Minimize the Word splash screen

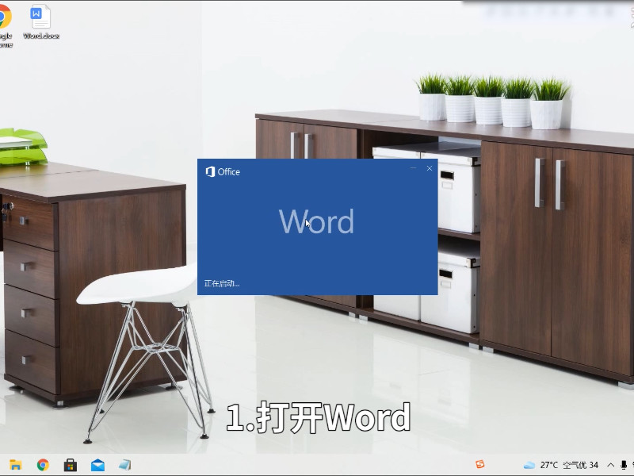click(x=413, y=168)
